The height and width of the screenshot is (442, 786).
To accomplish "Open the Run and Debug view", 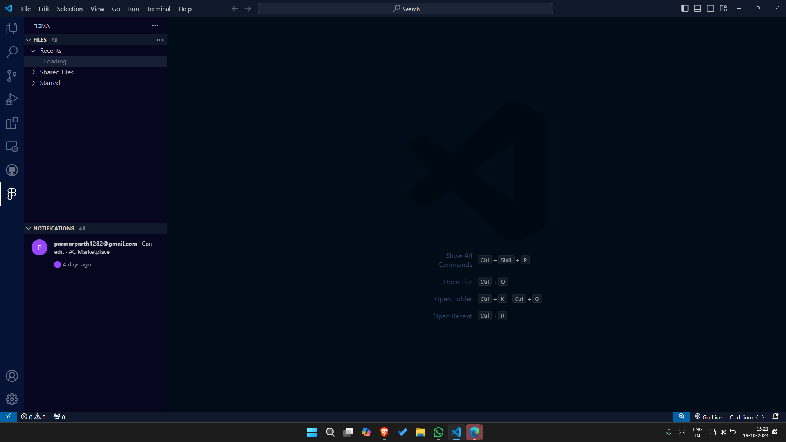I will (x=12, y=99).
